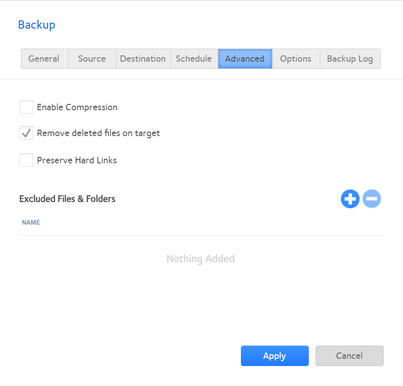This screenshot has width=403, height=386.
Task: Apply the backup settings
Action: pyautogui.click(x=274, y=356)
